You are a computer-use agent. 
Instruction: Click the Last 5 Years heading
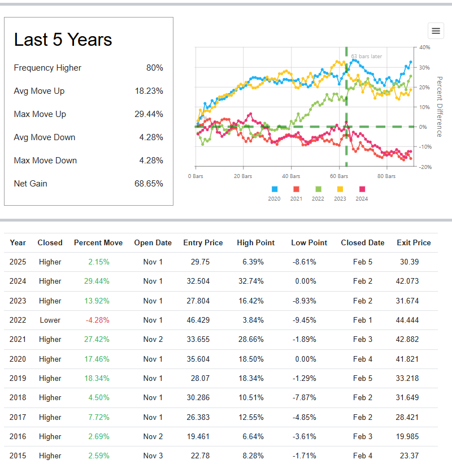pos(63,40)
